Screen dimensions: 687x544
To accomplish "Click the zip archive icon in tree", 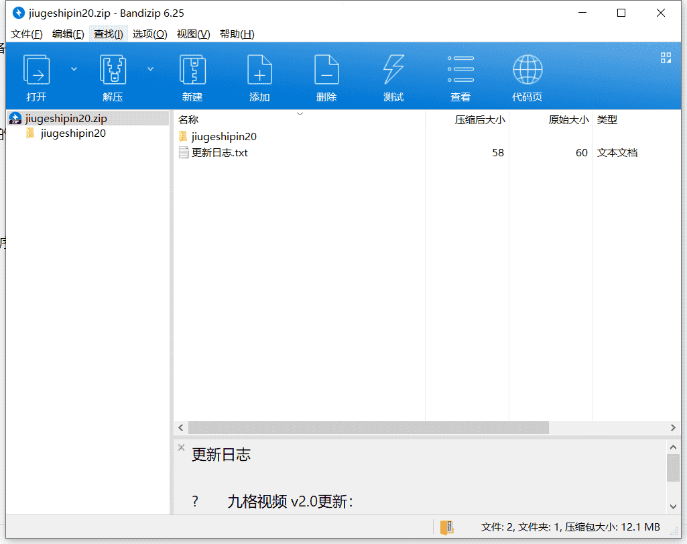I will pyautogui.click(x=15, y=118).
